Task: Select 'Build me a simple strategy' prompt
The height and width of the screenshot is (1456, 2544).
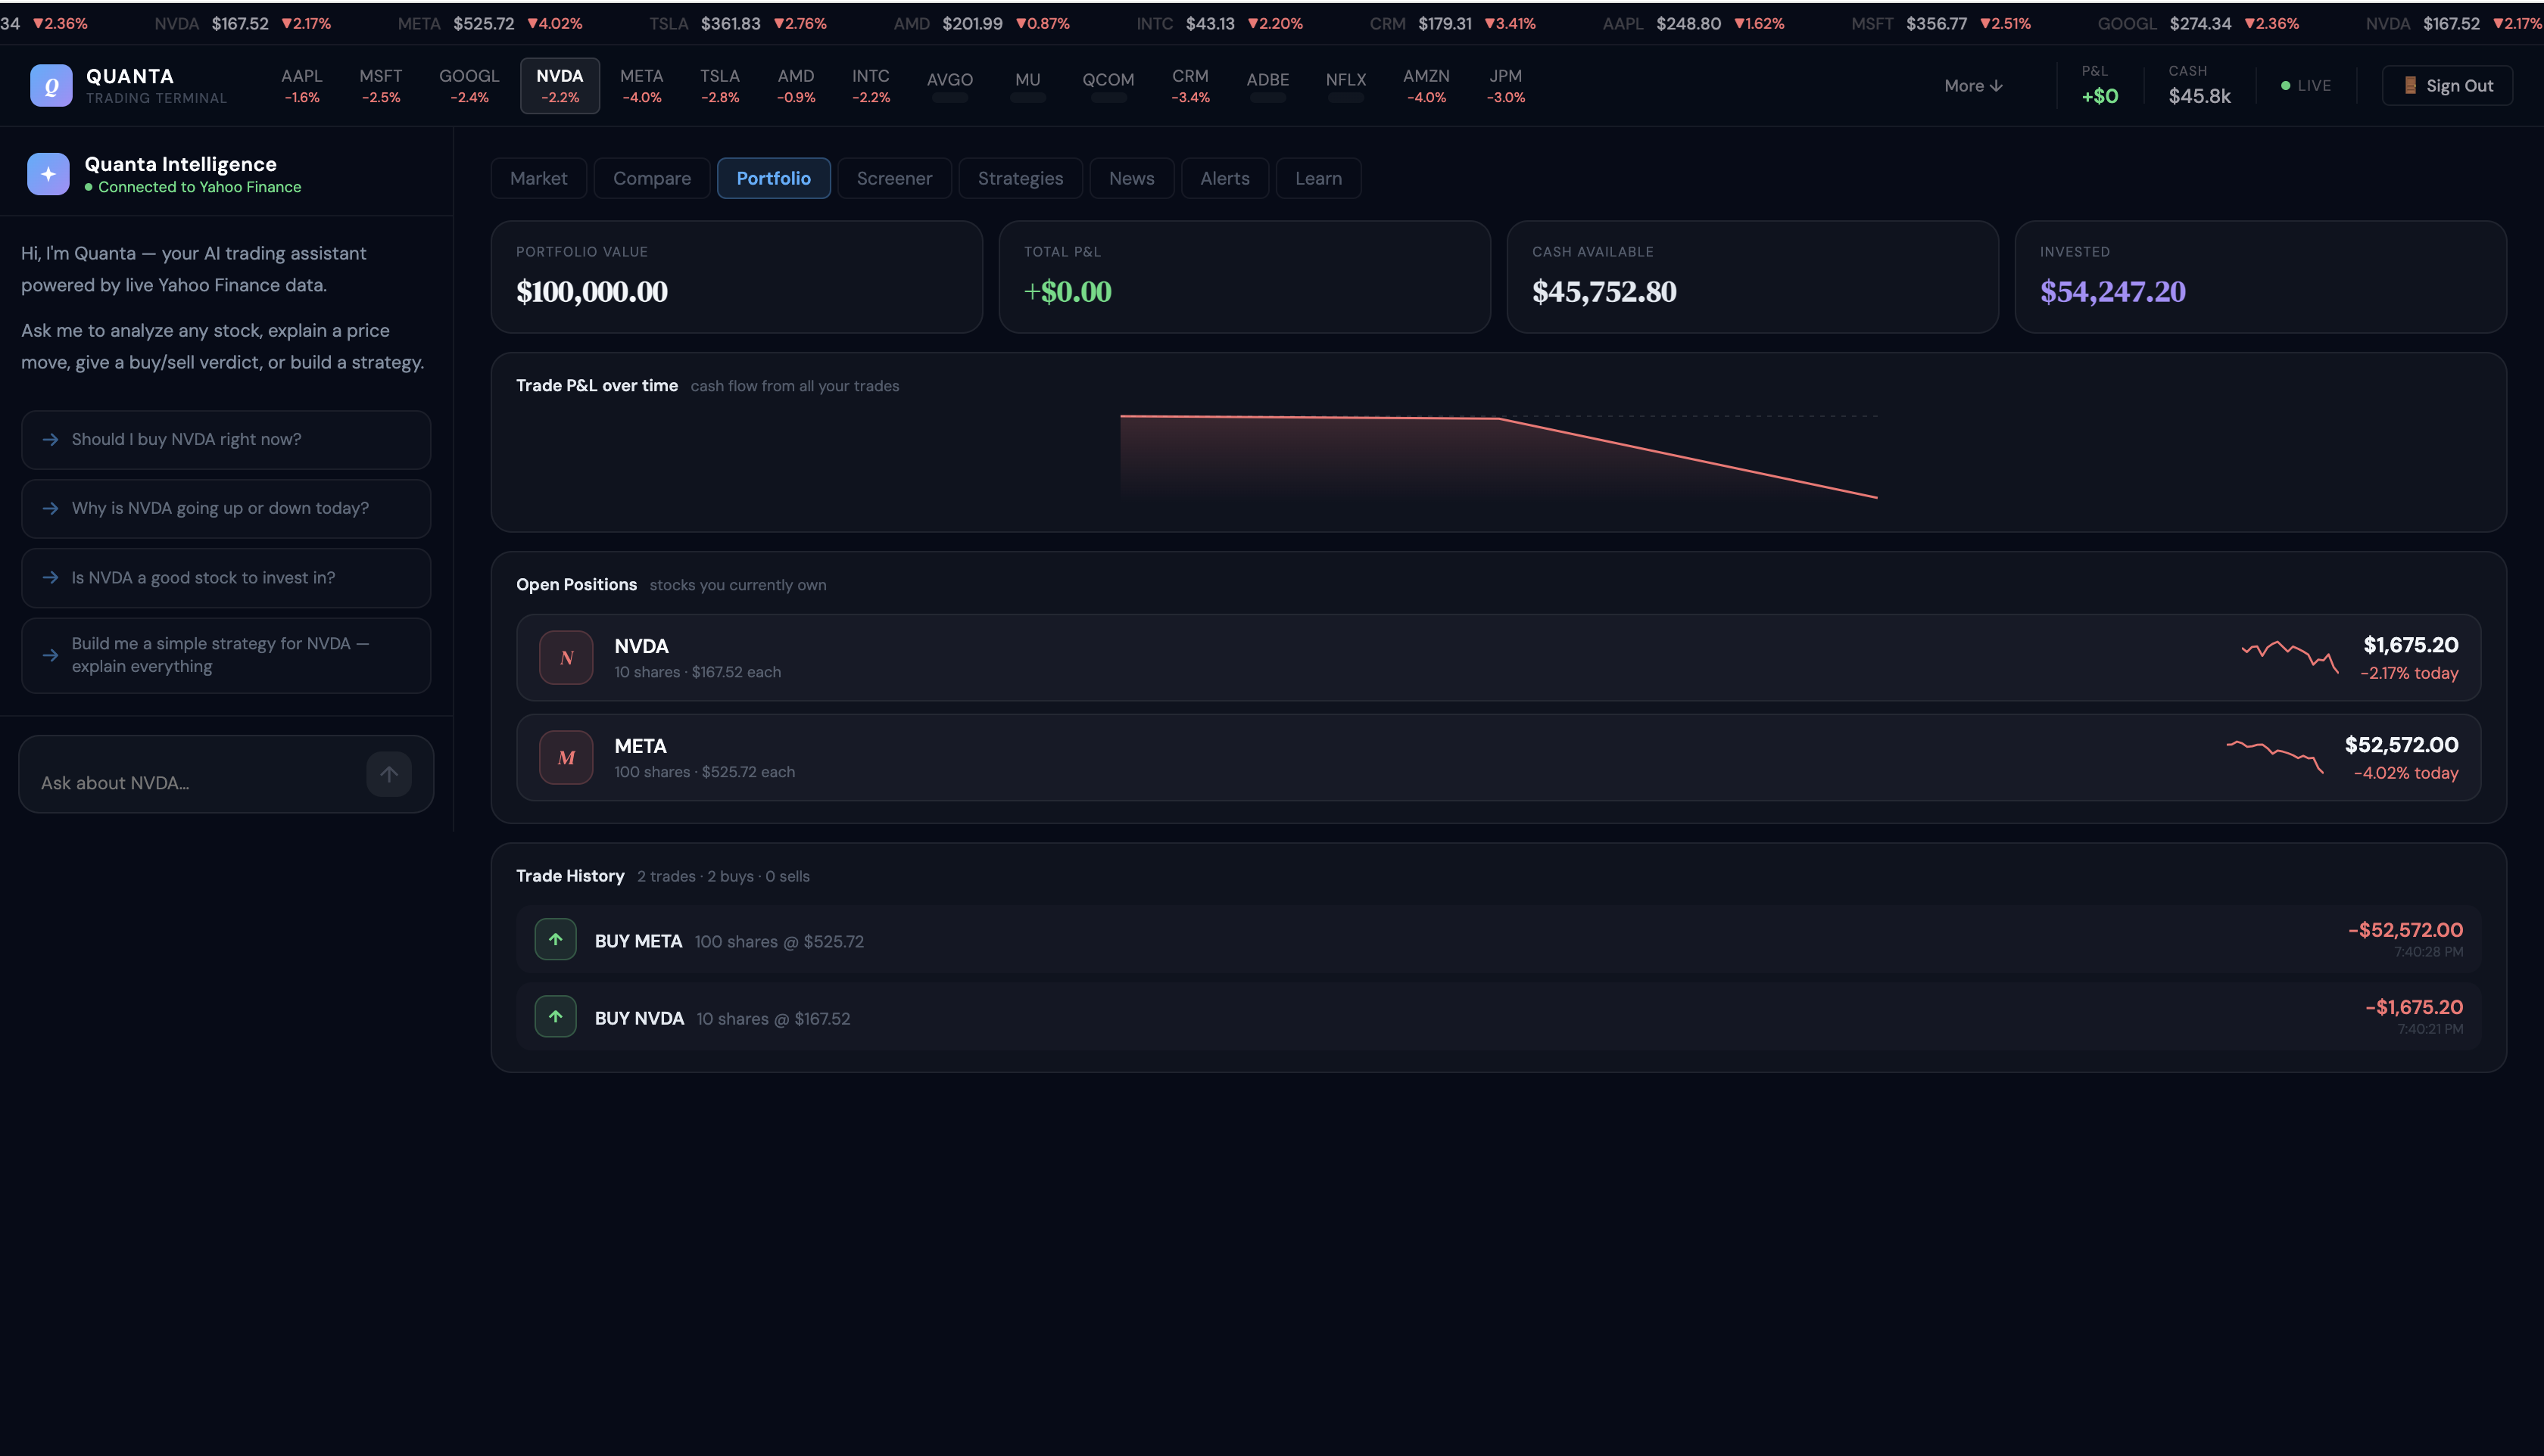Action: [x=226, y=655]
